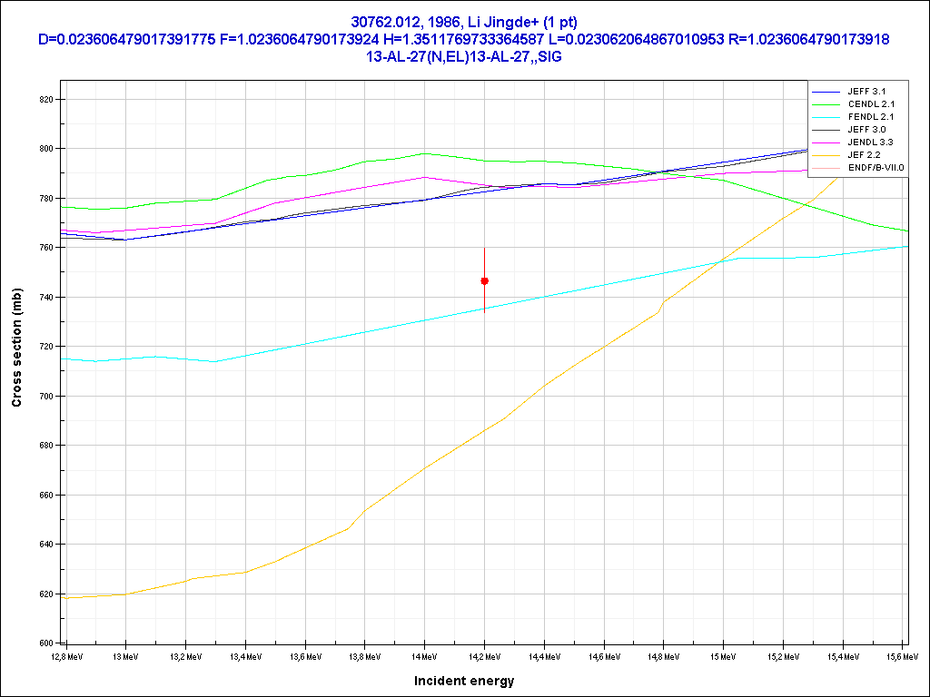This screenshot has height=697, width=930.
Task: Click the 13-AL-27(N,EL) reaction subtitle
Action: click(x=464, y=55)
